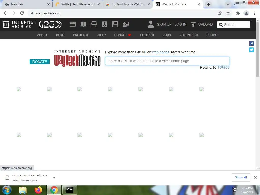260x195 pixels.
Task: Click the Internet Archive building logo
Action: [6, 24]
